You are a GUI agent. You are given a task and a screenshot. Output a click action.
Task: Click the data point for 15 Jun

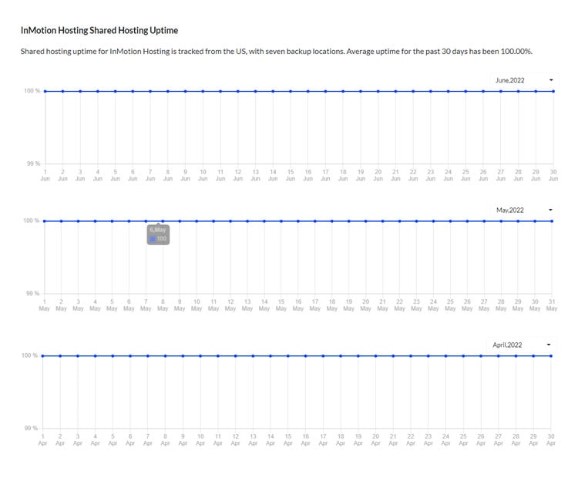point(291,91)
